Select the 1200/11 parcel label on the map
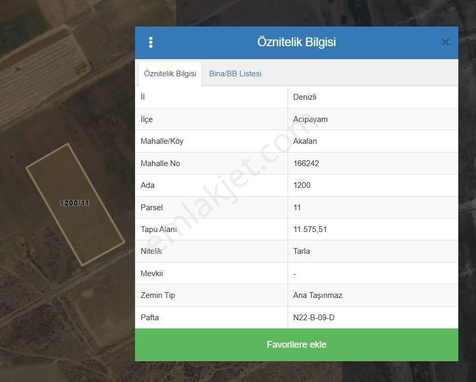The height and width of the screenshot is (382, 476). [74, 203]
